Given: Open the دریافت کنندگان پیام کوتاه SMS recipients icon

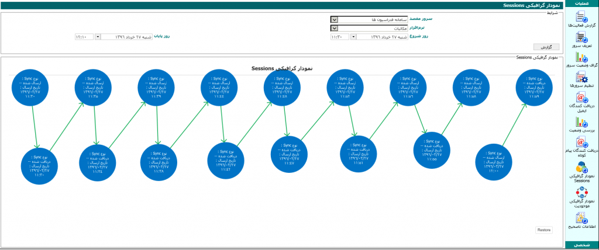Looking at the screenshot, I should point(583,143).
